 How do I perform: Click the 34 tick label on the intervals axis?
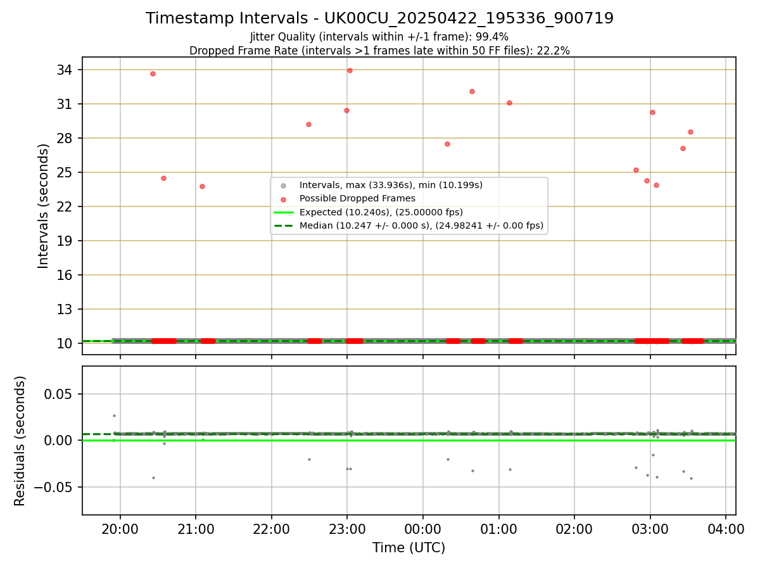coord(66,70)
